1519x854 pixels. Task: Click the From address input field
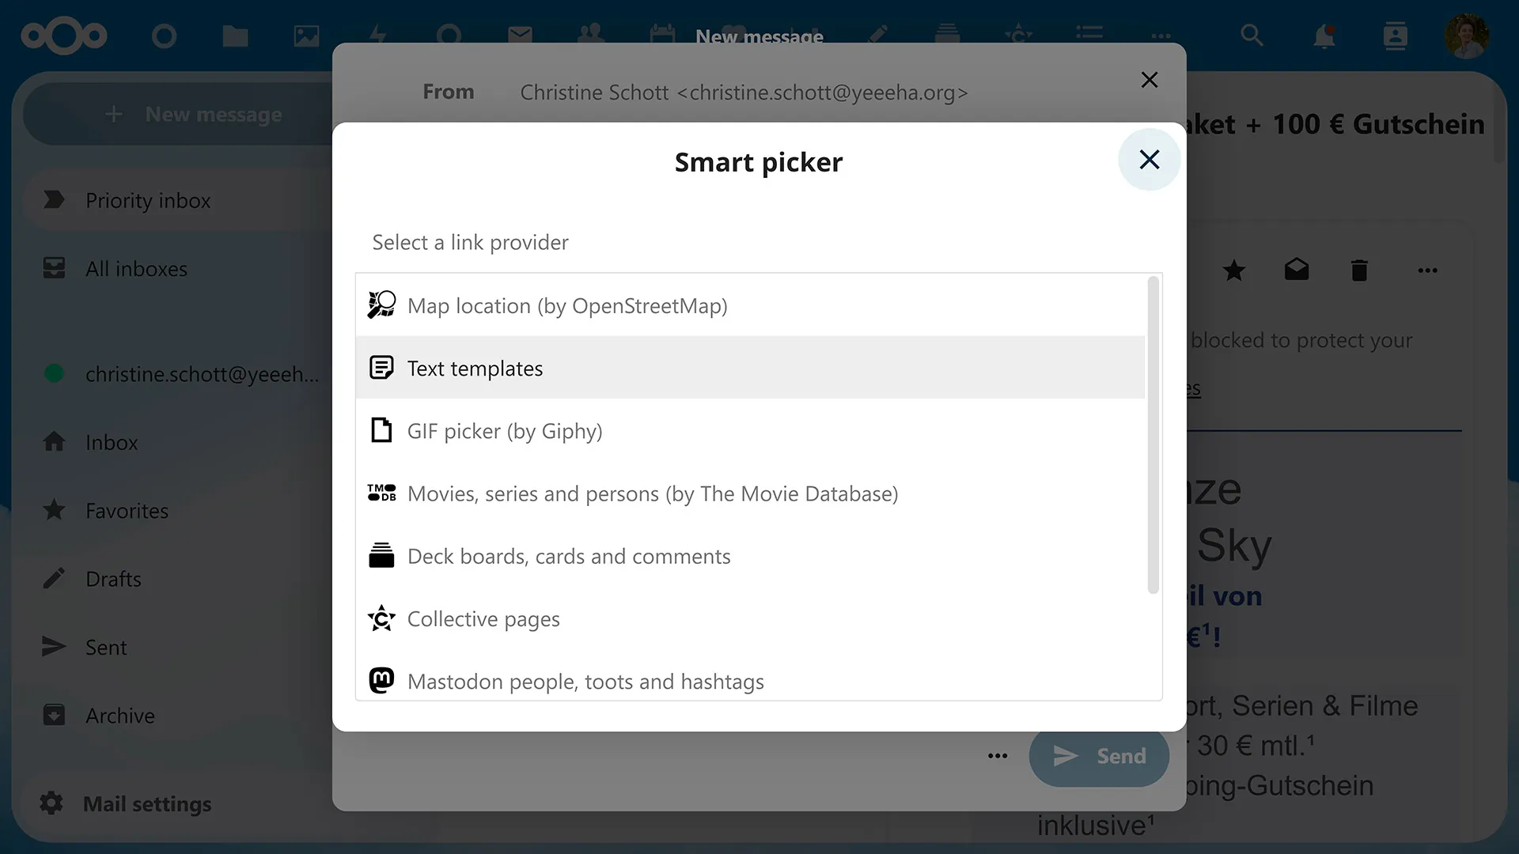coord(743,92)
